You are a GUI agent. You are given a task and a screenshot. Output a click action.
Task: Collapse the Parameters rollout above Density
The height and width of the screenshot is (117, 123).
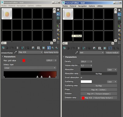pos(64,57)
